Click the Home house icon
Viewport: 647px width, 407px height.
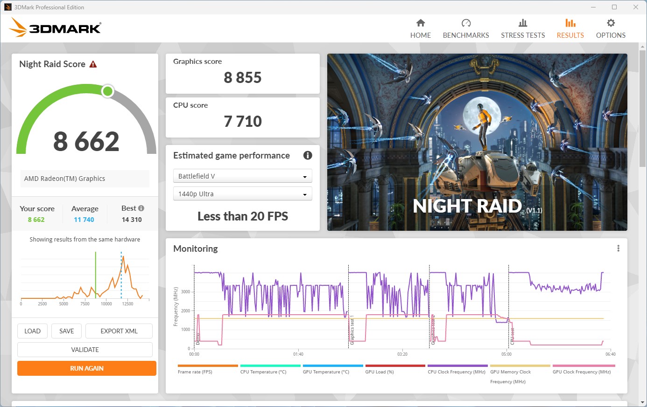click(421, 23)
